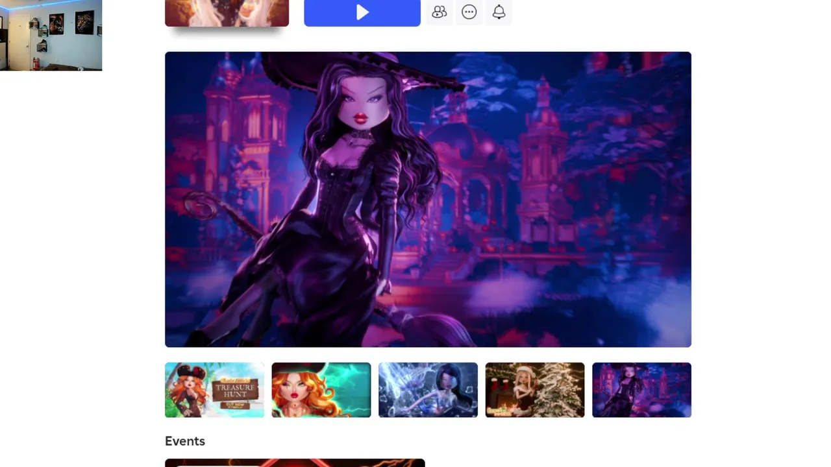The height and width of the screenshot is (467, 831).
Task: Select the icy blue character thumbnail
Action: click(x=428, y=390)
